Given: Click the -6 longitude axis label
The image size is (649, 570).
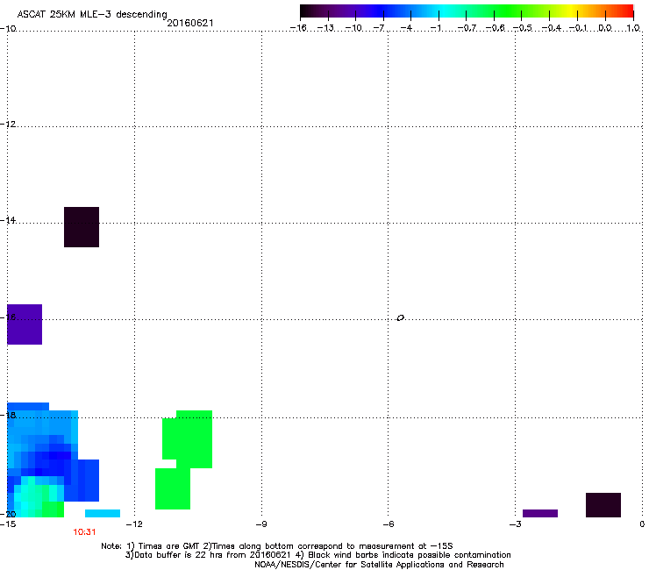Looking at the screenshot, I should 389,524.
